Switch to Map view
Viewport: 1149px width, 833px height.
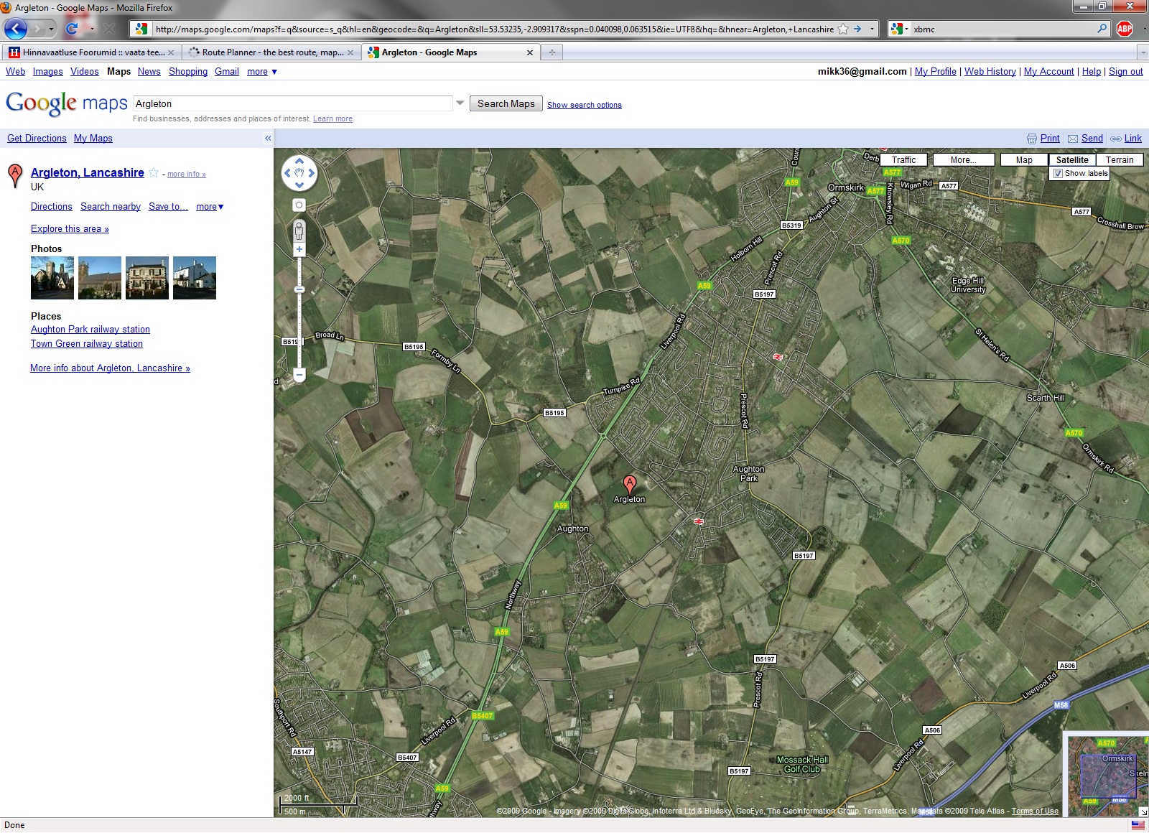pos(1024,160)
